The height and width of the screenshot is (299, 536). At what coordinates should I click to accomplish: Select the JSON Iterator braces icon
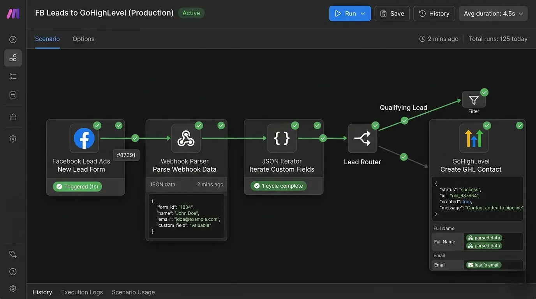pyautogui.click(x=282, y=138)
